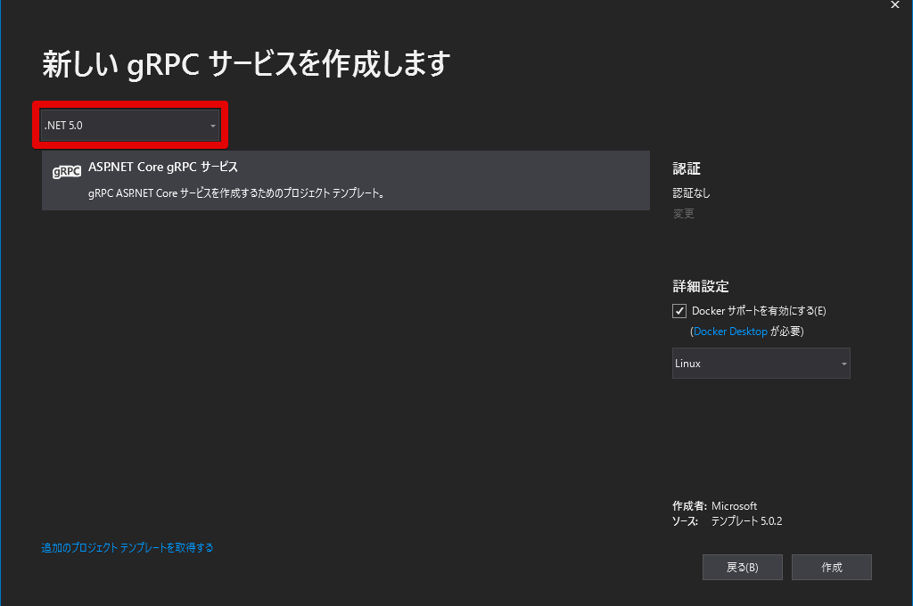Open 追加のプロジェクト テンプレートを取得する link
The image size is (913, 606).
coord(127,548)
